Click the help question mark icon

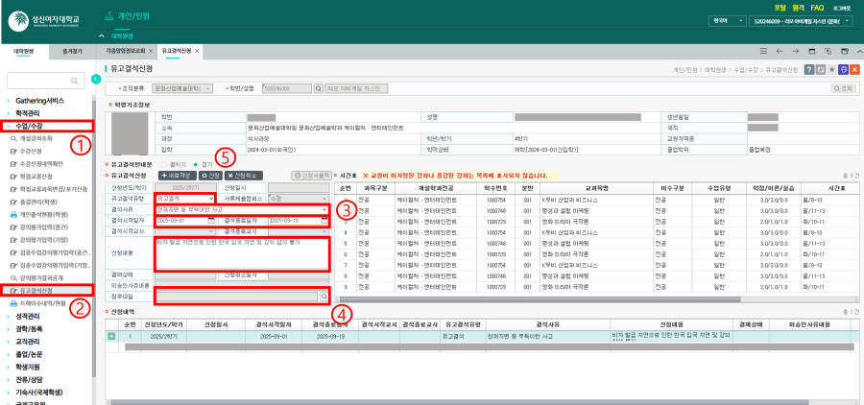(x=809, y=69)
